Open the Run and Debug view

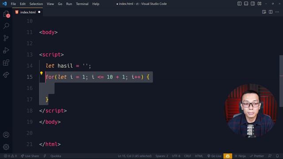(6, 50)
